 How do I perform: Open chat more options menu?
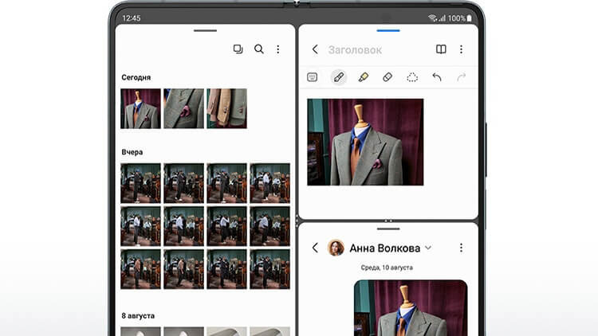click(x=461, y=248)
